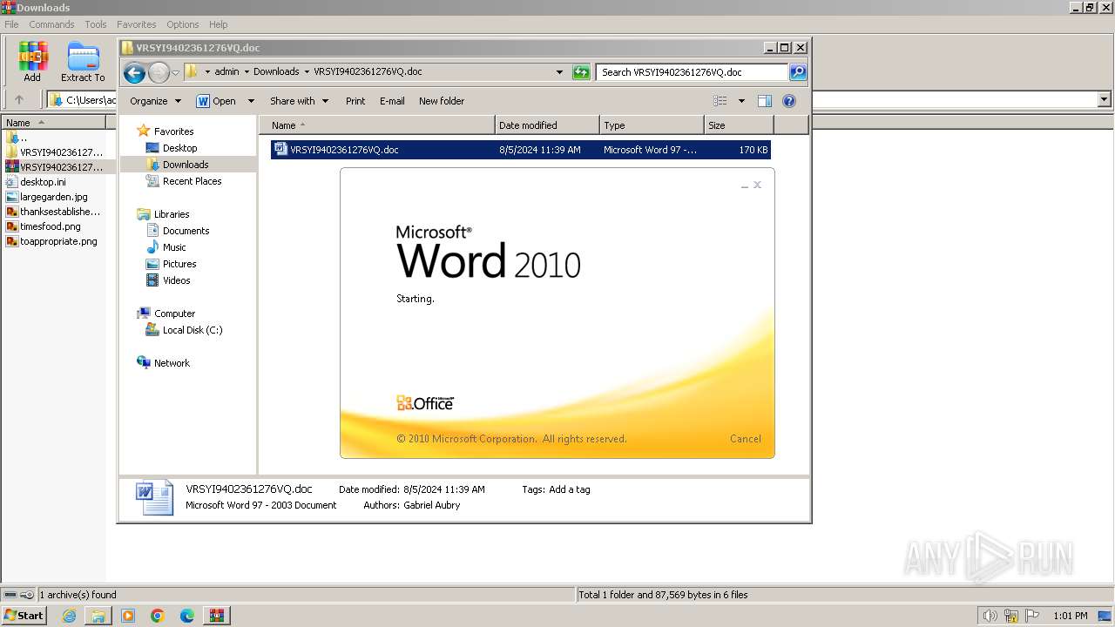Click the WinRAR taskbar icon
The width and height of the screenshot is (1115, 627).
pos(216,616)
